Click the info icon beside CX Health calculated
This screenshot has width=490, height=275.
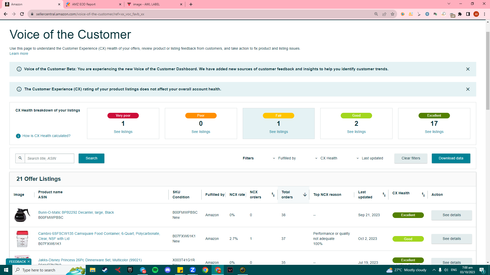pos(18,136)
